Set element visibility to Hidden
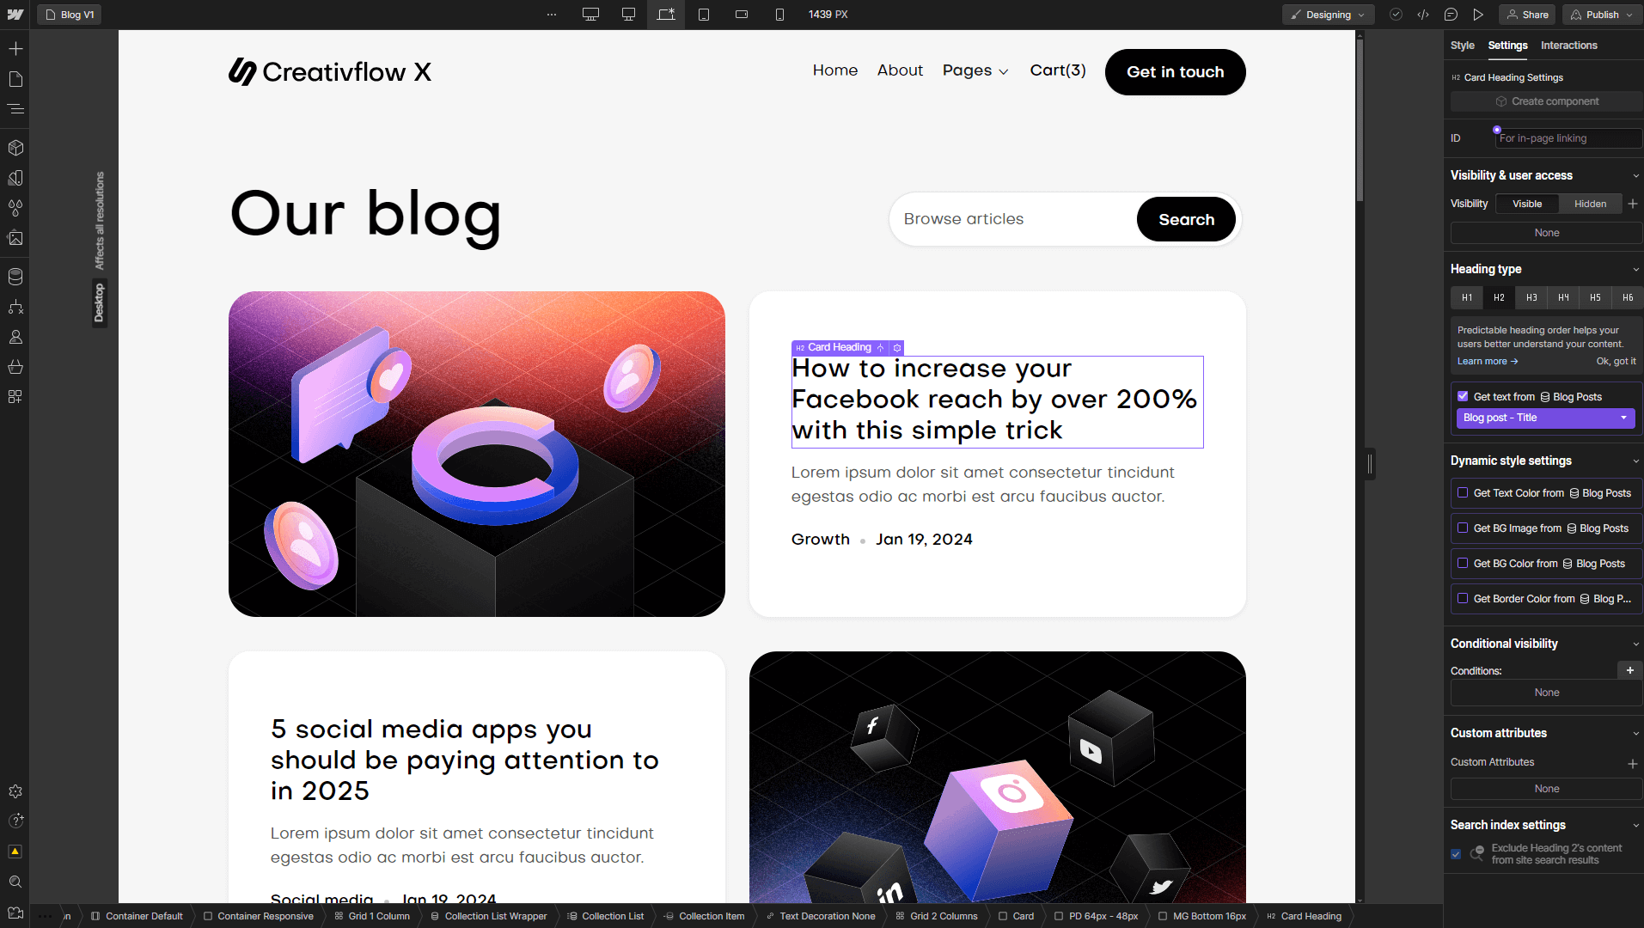The width and height of the screenshot is (1644, 928). coord(1590,204)
